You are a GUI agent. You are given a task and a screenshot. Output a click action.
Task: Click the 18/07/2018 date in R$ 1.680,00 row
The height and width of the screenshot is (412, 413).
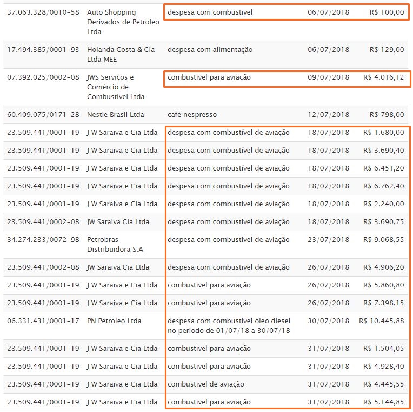tap(328, 133)
